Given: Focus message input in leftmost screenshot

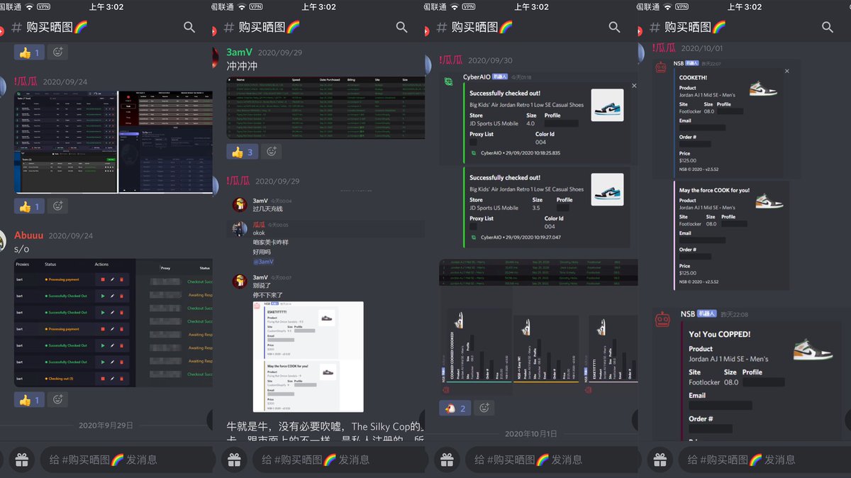Looking at the screenshot, I should (126, 460).
